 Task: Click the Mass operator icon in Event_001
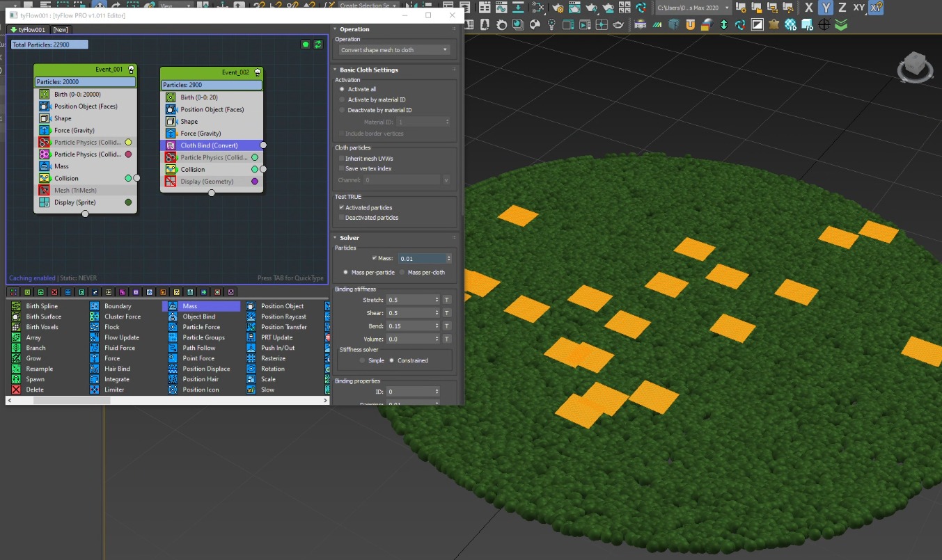[45, 166]
